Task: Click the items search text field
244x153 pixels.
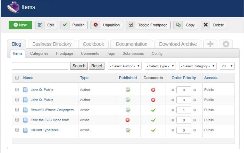Action: tap(40, 66)
